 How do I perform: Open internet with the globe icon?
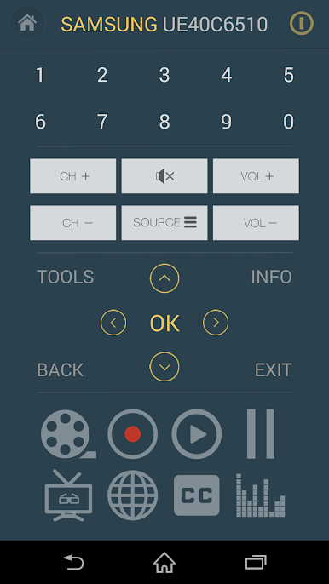(x=132, y=495)
